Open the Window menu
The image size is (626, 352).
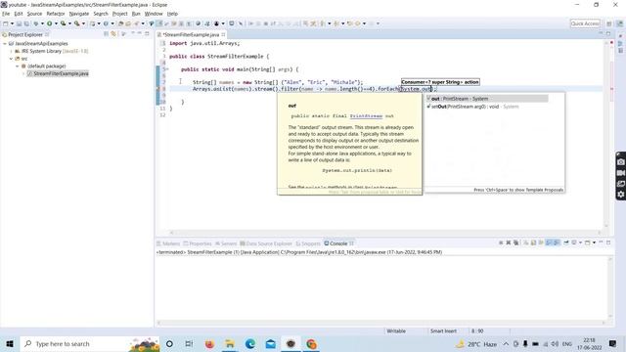154,14
